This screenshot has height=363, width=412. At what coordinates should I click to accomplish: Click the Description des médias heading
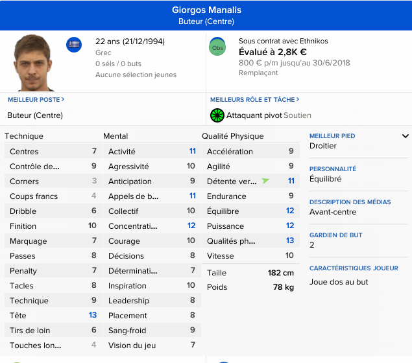point(350,202)
